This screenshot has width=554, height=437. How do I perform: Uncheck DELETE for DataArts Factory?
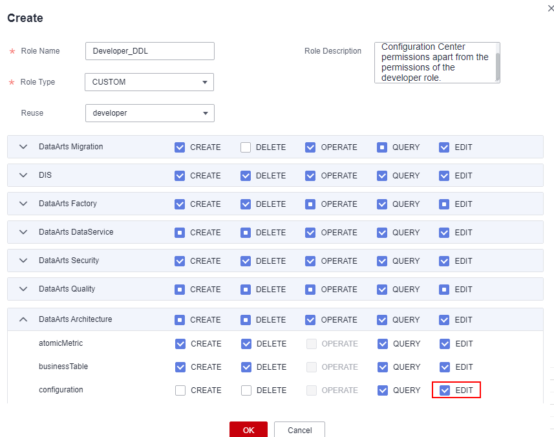(x=246, y=204)
